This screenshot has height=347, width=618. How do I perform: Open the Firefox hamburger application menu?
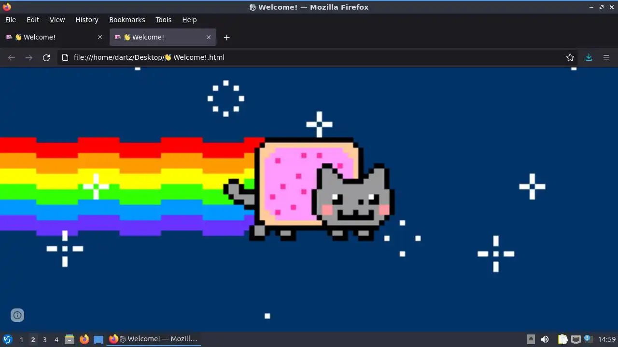point(606,57)
